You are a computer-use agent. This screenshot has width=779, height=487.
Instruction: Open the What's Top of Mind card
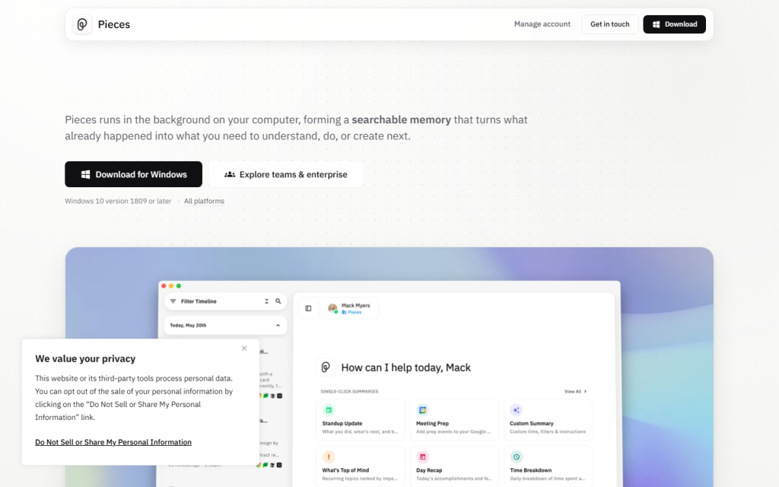361,466
